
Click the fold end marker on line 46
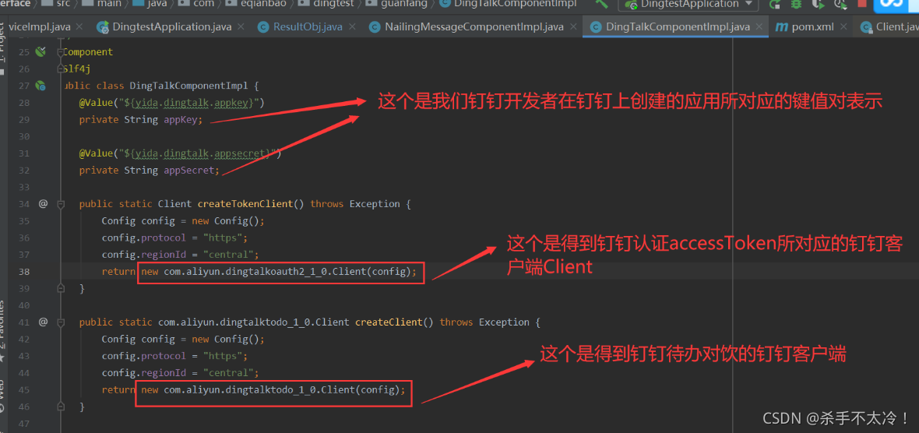click(x=61, y=407)
